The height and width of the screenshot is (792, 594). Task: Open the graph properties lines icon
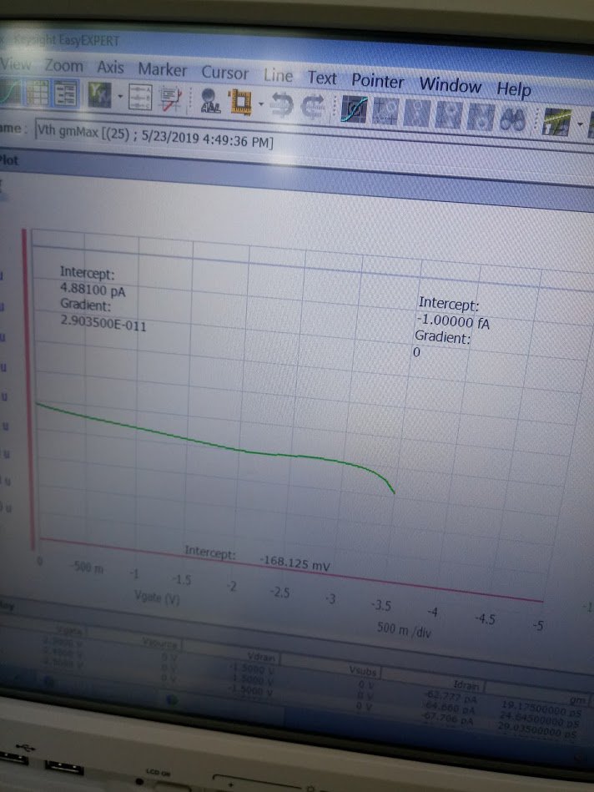click(140, 97)
